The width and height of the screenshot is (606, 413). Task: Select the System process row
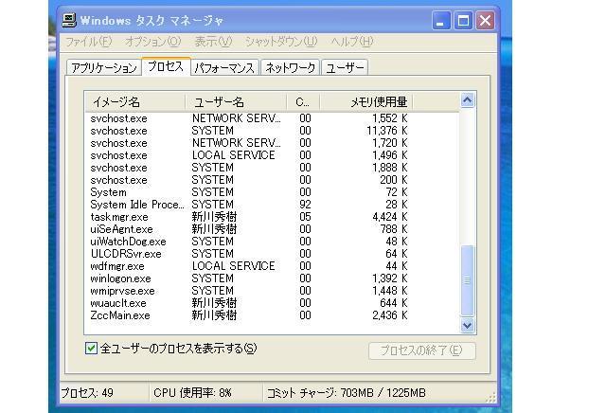point(272,192)
